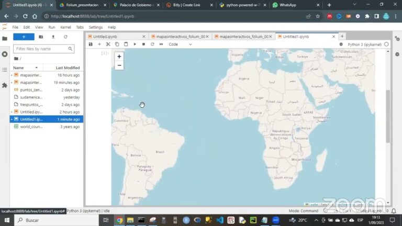
Task: Select Untitled.ipy... notebook in browser
Action: click(47, 112)
